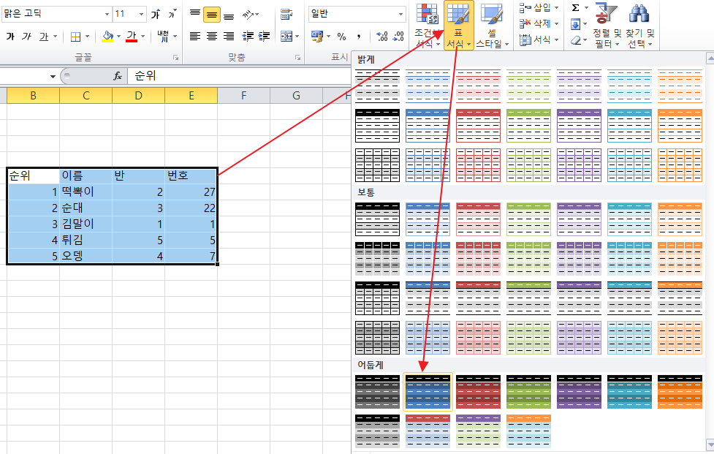Screen dimensions: 714x454
Task: Open the 맑은 고딕 font name dropdown
Action: [107, 15]
